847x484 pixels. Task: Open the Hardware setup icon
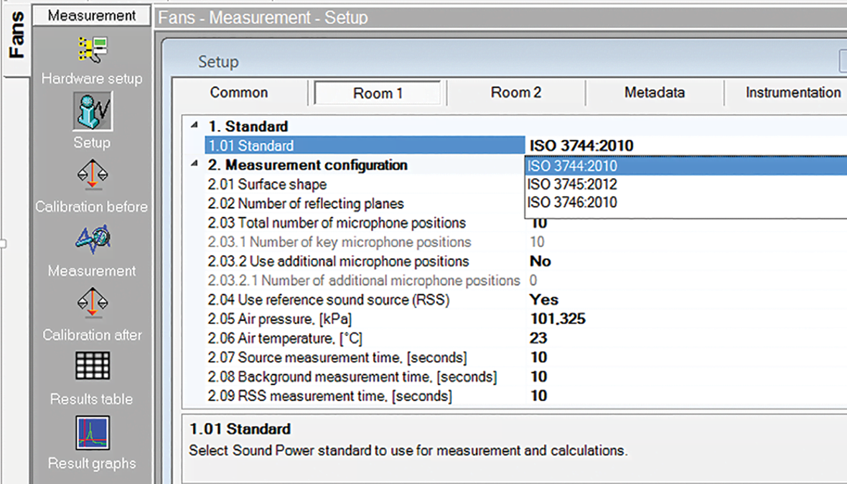tap(92, 50)
